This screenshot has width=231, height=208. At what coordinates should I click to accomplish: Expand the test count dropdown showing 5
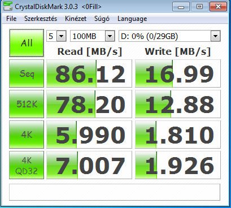point(61,36)
